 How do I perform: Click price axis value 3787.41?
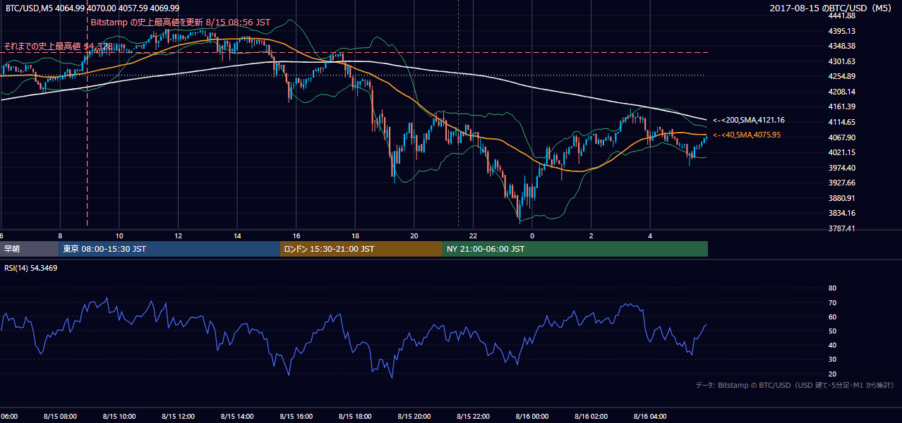[842, 228]
